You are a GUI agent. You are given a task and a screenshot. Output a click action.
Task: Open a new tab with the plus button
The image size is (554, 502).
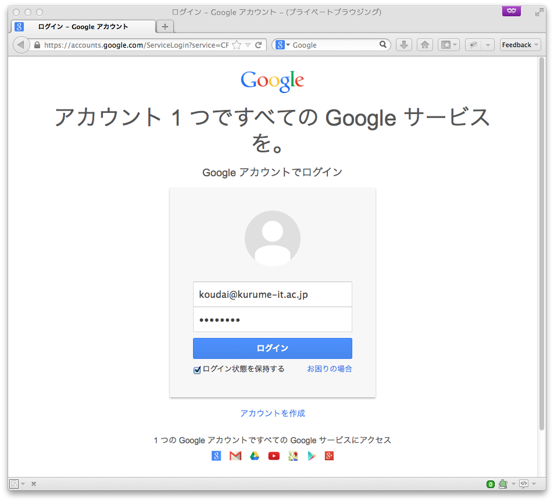coord(165,27)
